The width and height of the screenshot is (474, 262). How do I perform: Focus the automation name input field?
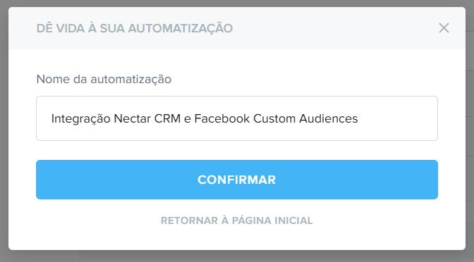click(237, 118)
